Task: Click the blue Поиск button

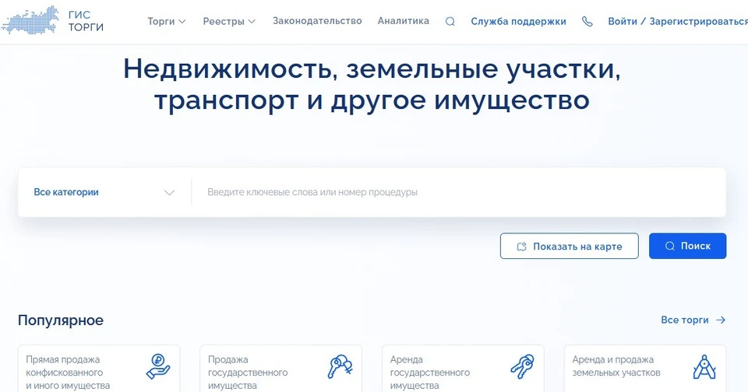Action: pyautogui.click(x=687, y=246)
